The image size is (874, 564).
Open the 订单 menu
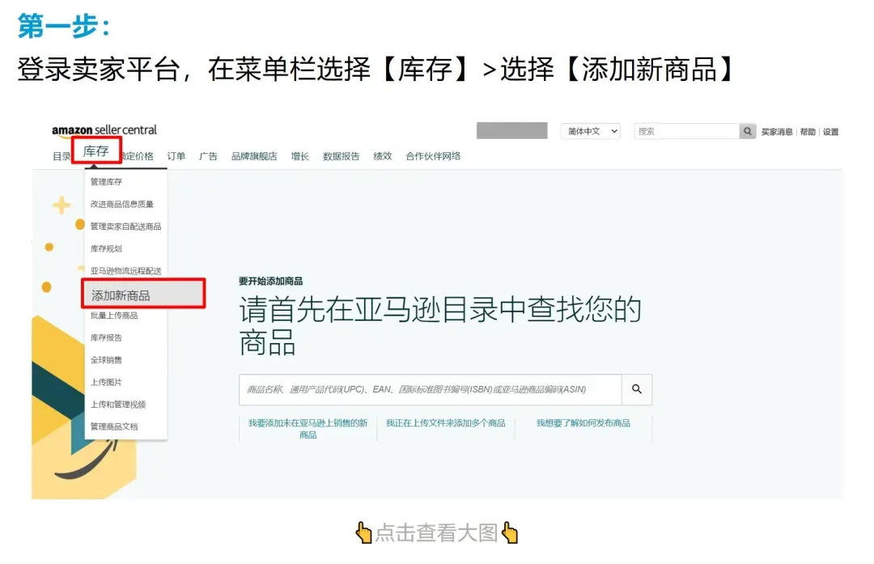[x=176, y=157]
